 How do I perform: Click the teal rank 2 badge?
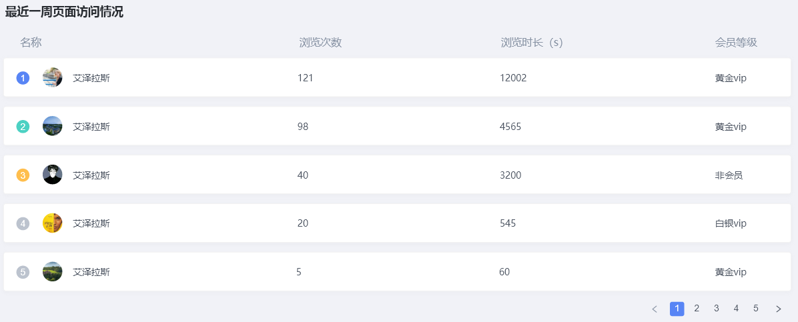pyautogui.click(x=23, y=127)
